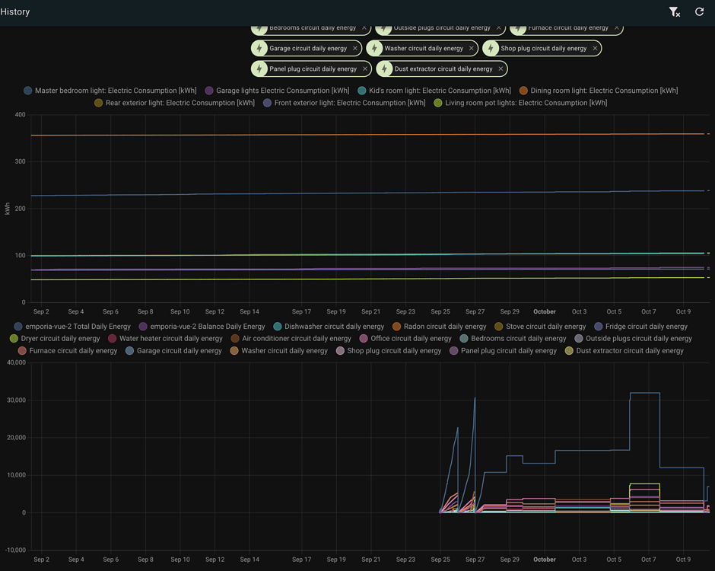Select the emporia-vue-2 Balance Daily Energy legend label
Screen dimensions: 715x571
point(202,326)
